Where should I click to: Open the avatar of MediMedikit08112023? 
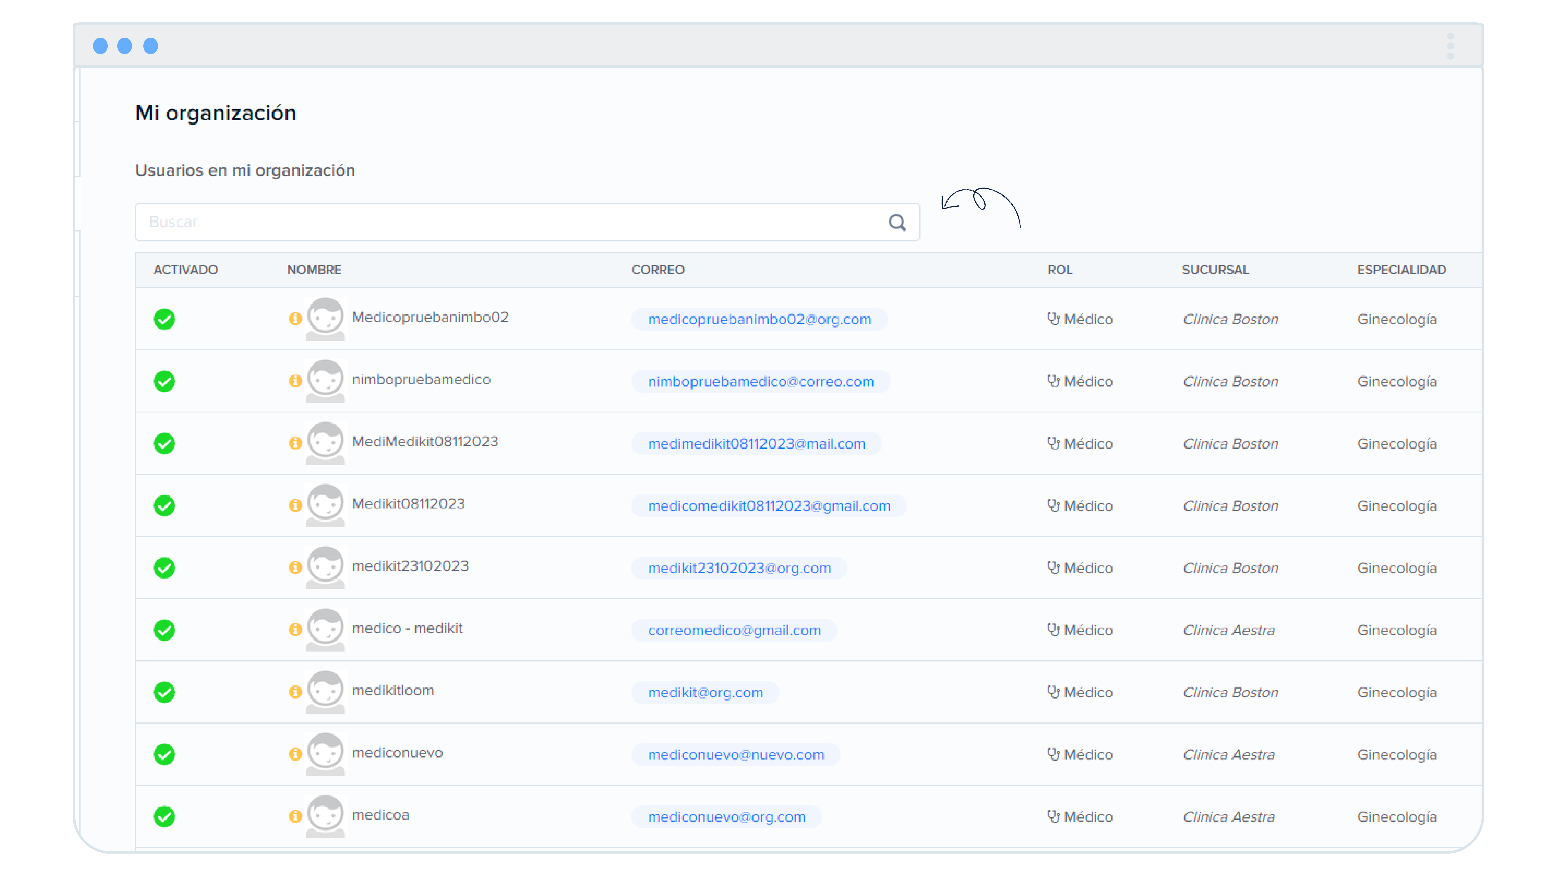click(x=325, y=442)
